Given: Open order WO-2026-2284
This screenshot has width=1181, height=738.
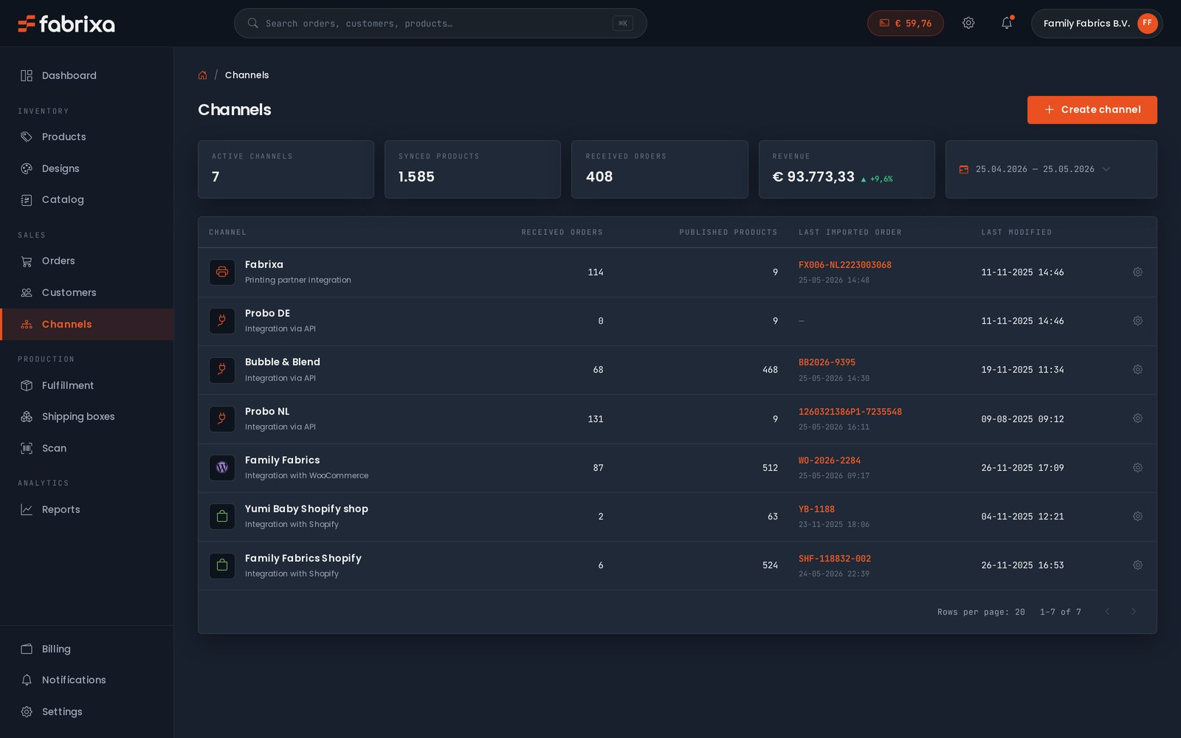Looking at the screenshot, I should pyautogui.click(x=829, y=461).
